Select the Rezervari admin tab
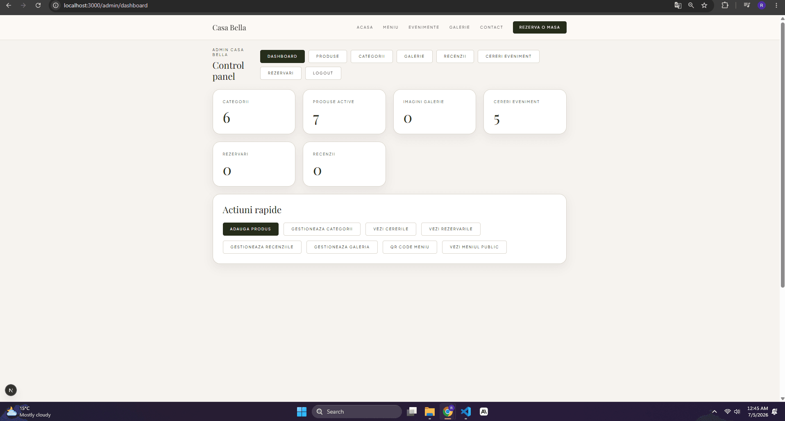Image resolution: width=785 pixels, height=421 pixels. [x=281, y=73]
